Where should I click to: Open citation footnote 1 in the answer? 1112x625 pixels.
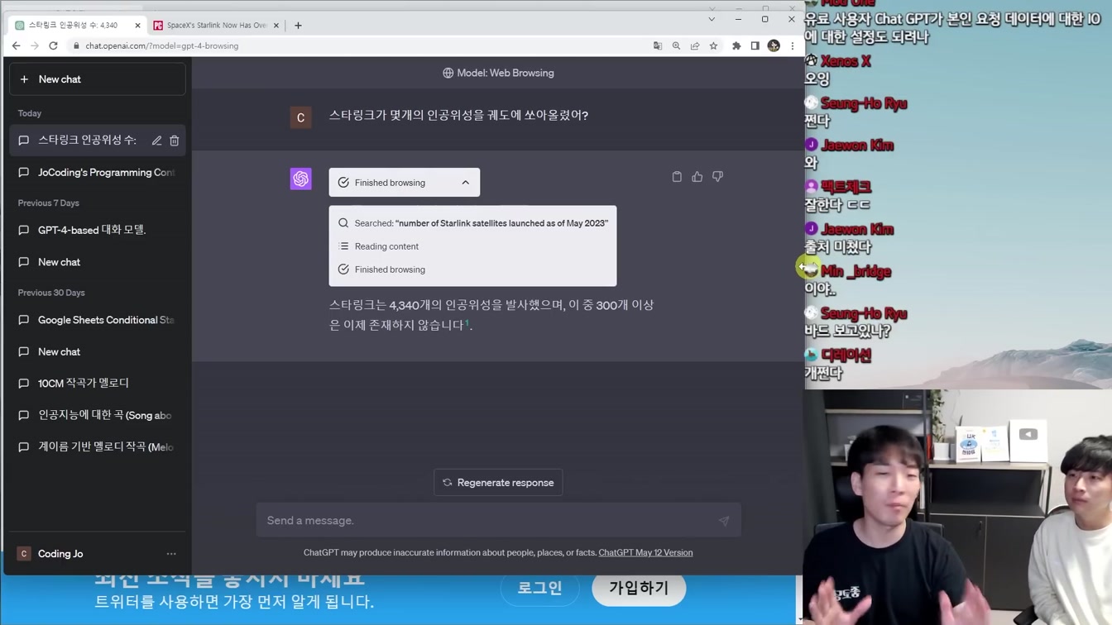click(x=467, y=323)
